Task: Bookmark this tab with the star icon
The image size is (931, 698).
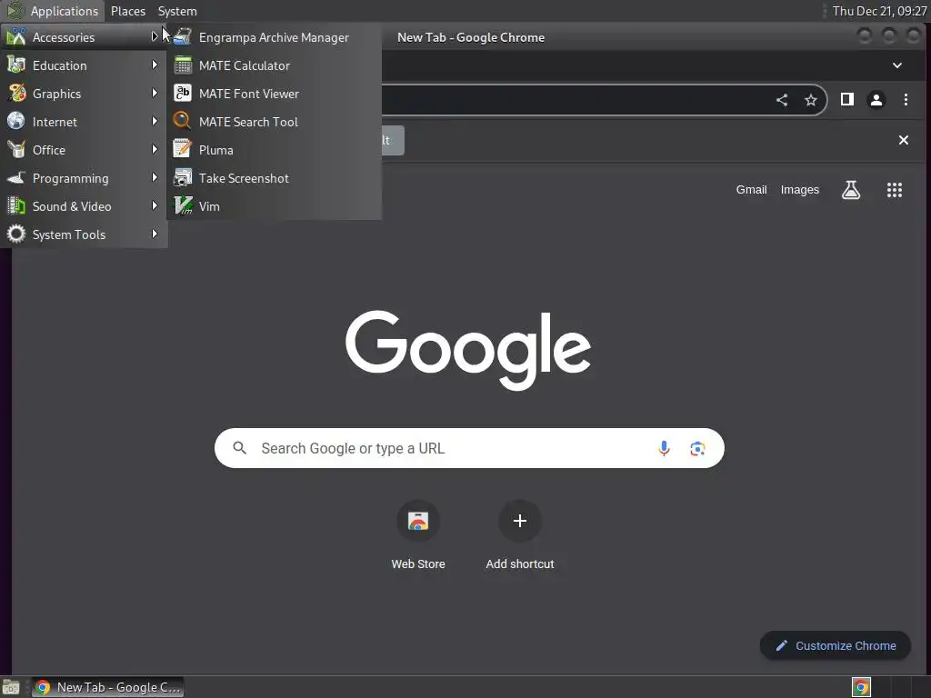Action: click(x=810, y=100)
